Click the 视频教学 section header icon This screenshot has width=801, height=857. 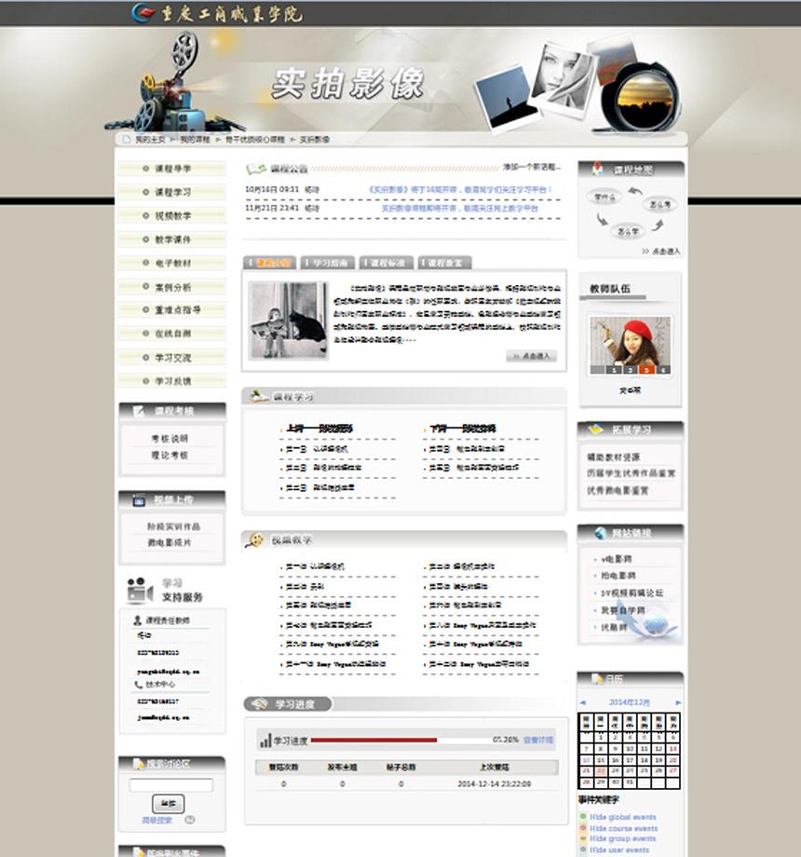pos(255,540)
